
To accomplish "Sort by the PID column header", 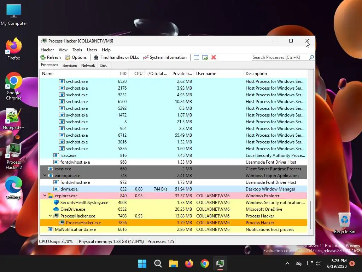I will pos(120,74).
